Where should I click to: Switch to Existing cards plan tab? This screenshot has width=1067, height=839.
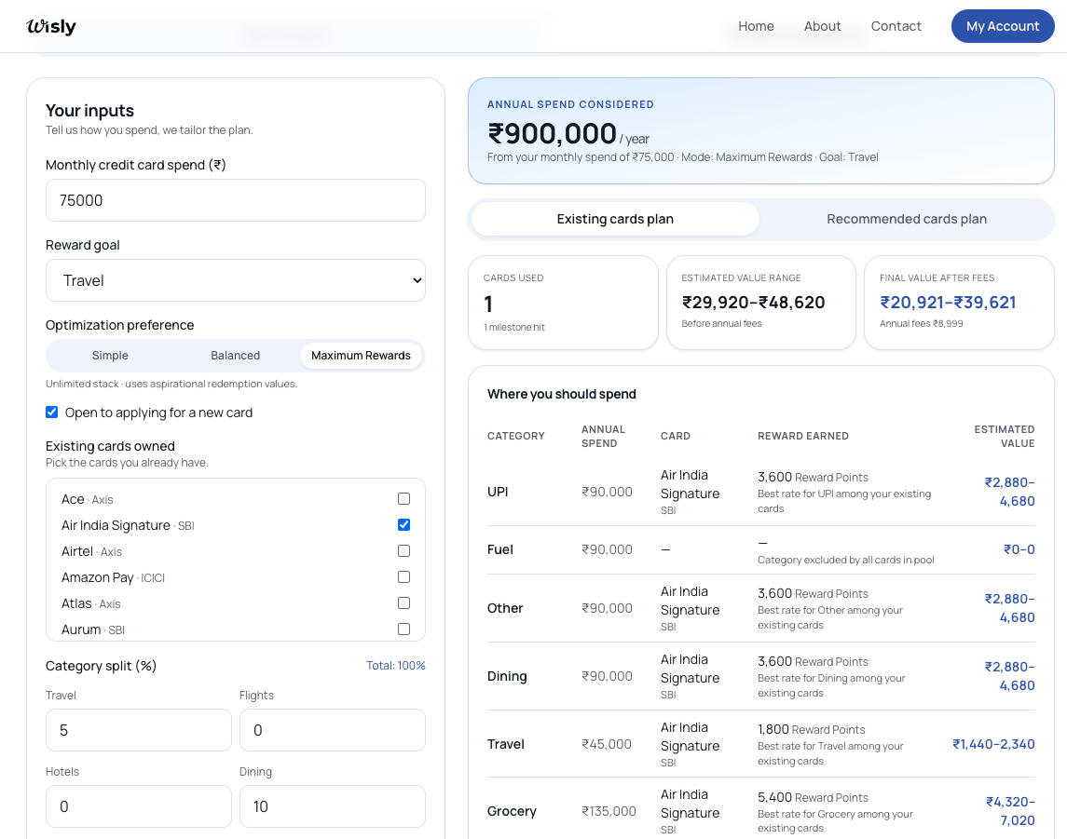click(615, 219)
